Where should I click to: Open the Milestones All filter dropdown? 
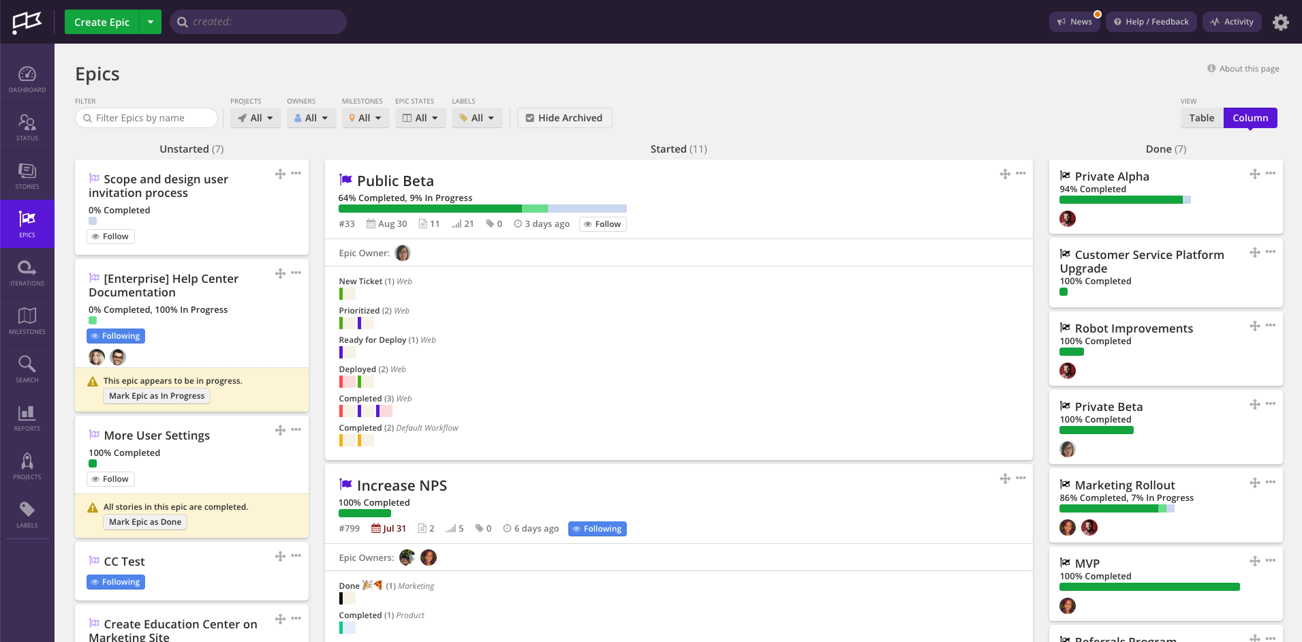366,118
